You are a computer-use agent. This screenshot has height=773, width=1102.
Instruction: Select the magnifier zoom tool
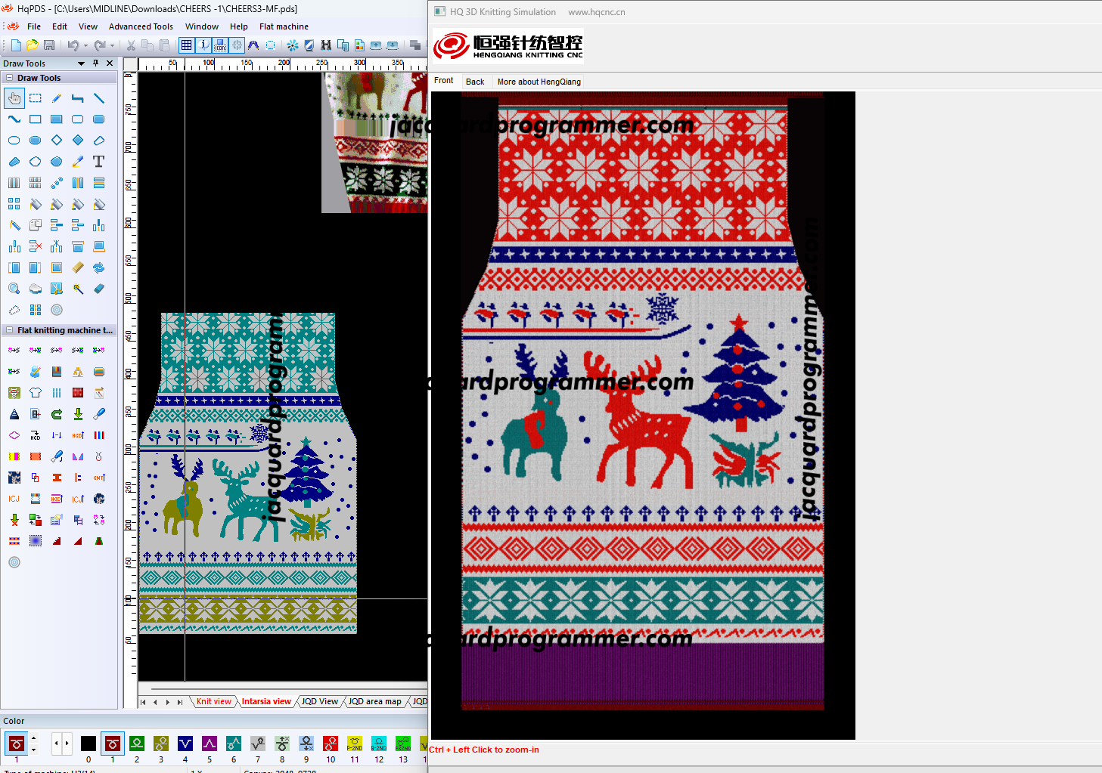14,289
